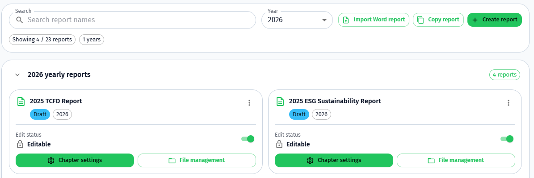534x178 pixels.
Task: Click the document icon of 2025 ESG Sustainability Report
Action: click(x=280, y=101)
